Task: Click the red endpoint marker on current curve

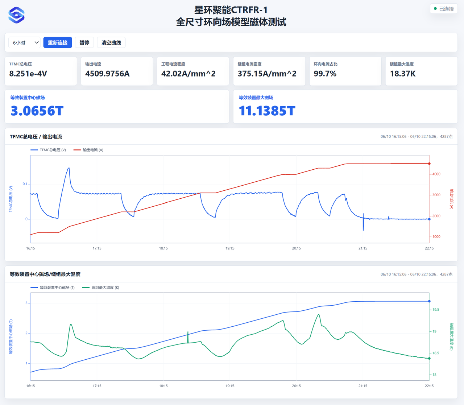Action: pyautogui.click(x=430, y=164)
